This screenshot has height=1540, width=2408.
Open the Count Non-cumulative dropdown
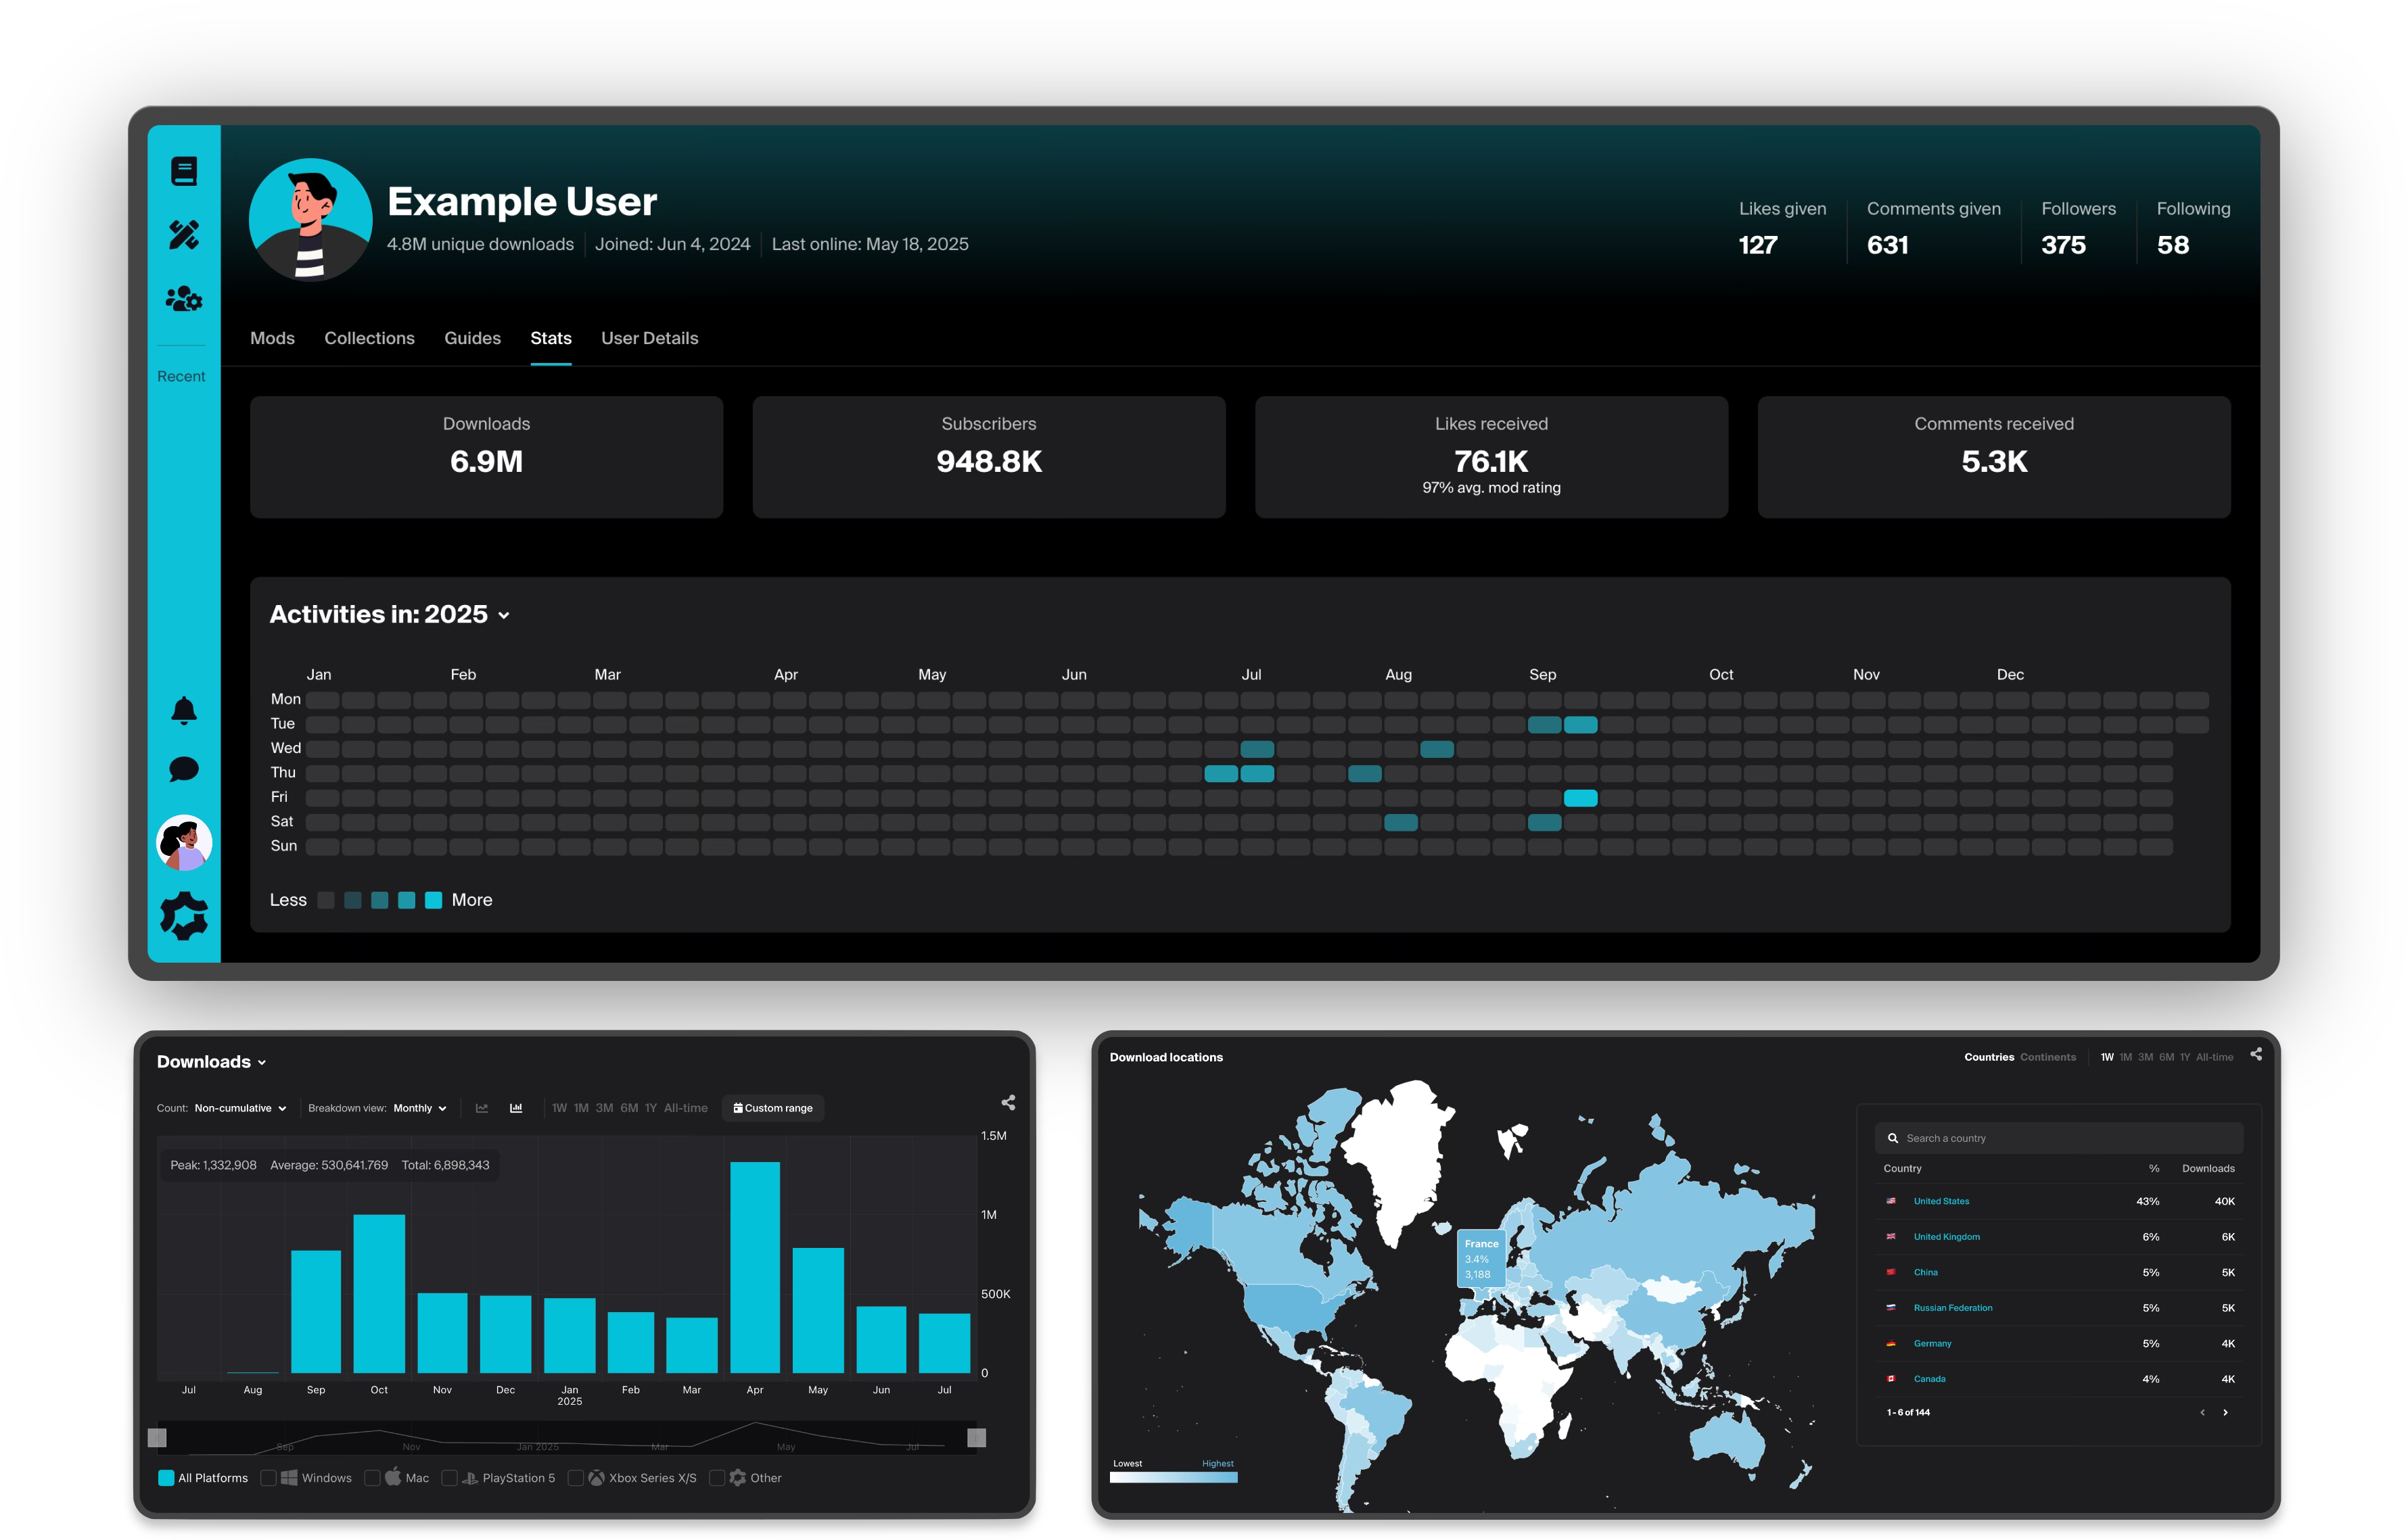pos(240,1108)
